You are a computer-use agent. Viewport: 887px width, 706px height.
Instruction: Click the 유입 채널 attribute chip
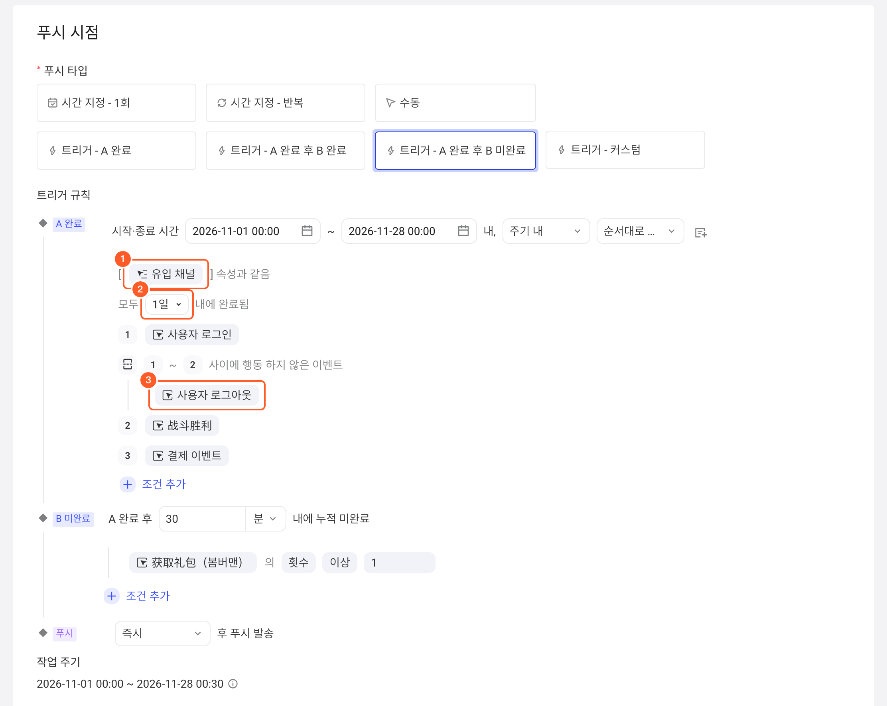click(x=166, y=274)
